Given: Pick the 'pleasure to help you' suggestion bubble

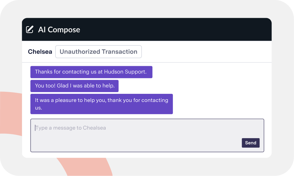Looking at the screenshot, I should point(102,104).
